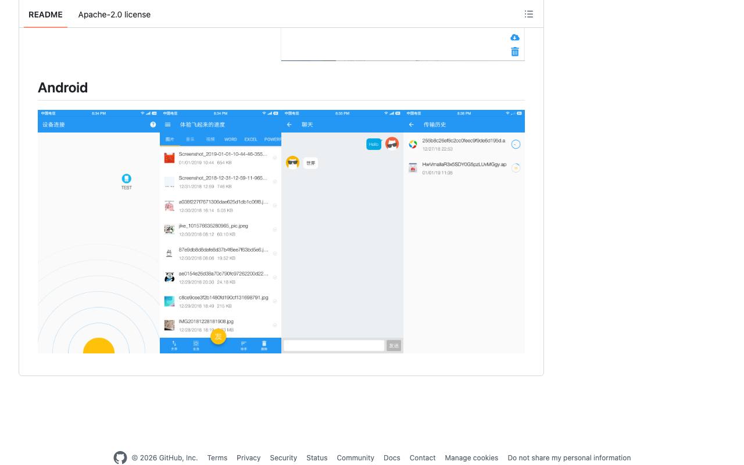Screen dimensions: 744x465
Task: Open the Community footer link
Action: 356,458
